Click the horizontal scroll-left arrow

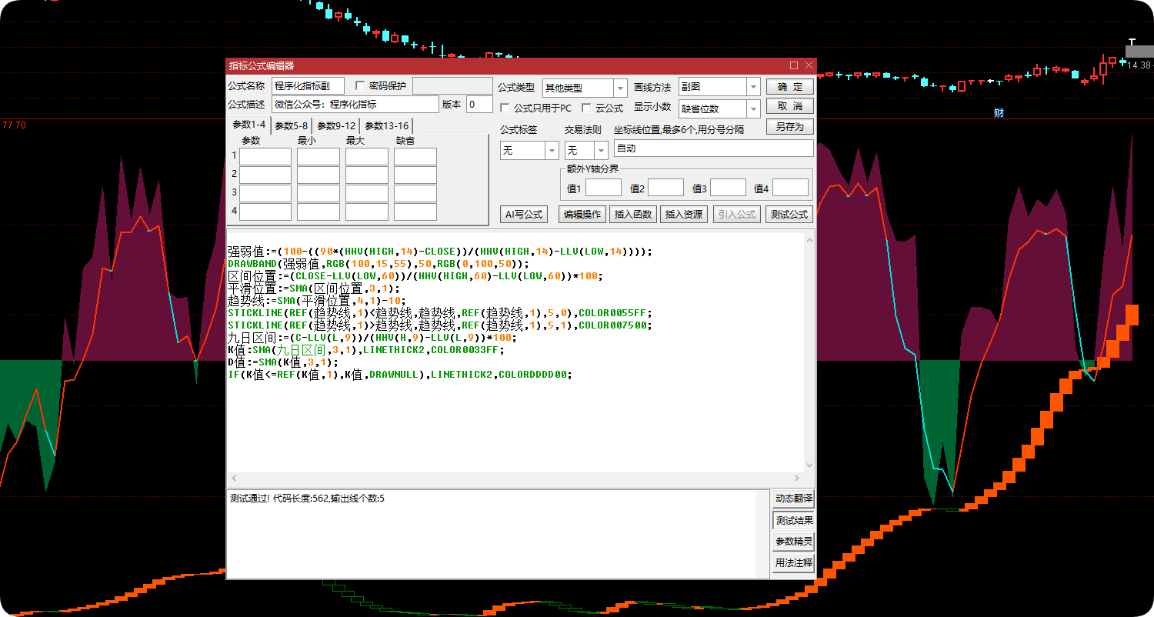[233, 478]
